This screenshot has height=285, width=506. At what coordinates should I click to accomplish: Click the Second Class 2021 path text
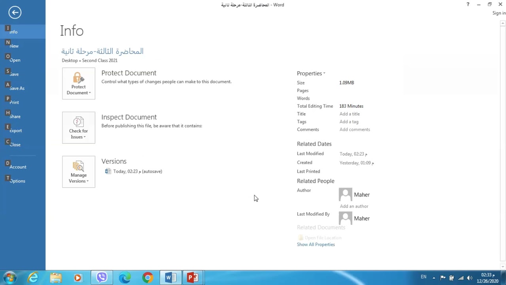(100, 61)
